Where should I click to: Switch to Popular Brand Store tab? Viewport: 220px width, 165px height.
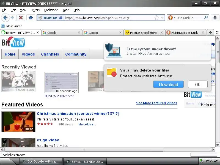tap(144, 32)
